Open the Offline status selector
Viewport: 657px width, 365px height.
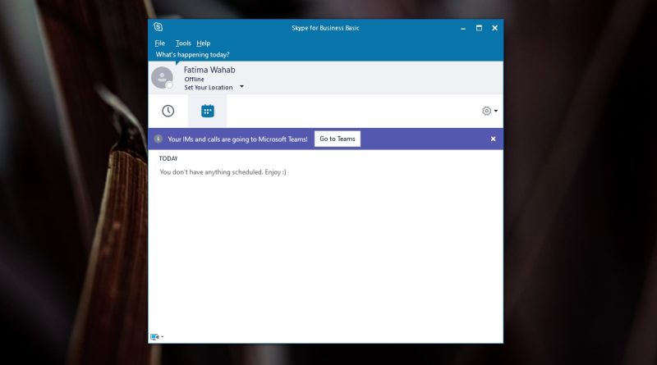(195, 79)
